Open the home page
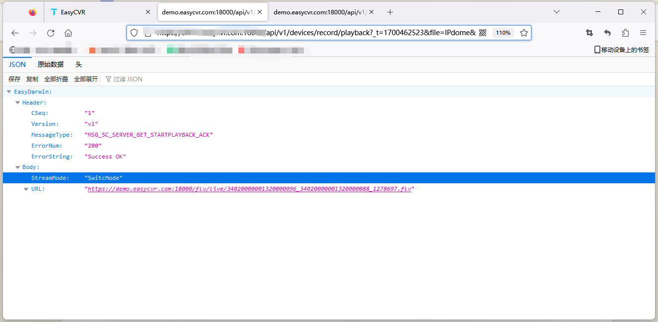658x322 pixels. pos(69,33)
